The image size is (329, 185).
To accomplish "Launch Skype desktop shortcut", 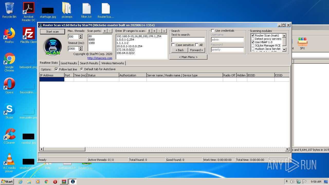I will [9, 111].
